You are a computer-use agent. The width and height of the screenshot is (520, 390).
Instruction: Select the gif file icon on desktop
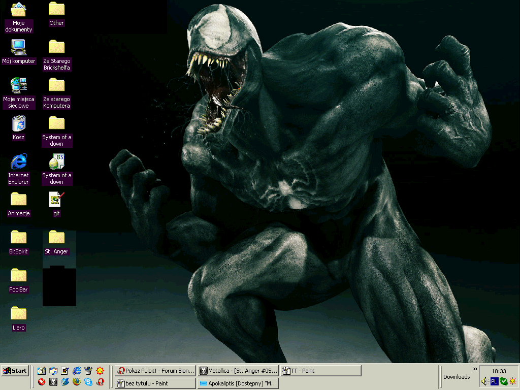(56, 200)
